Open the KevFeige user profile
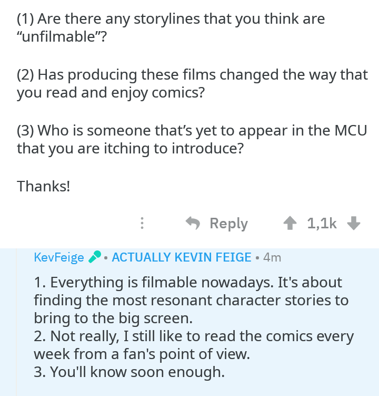The image size is (379, 396). [59, 257]
